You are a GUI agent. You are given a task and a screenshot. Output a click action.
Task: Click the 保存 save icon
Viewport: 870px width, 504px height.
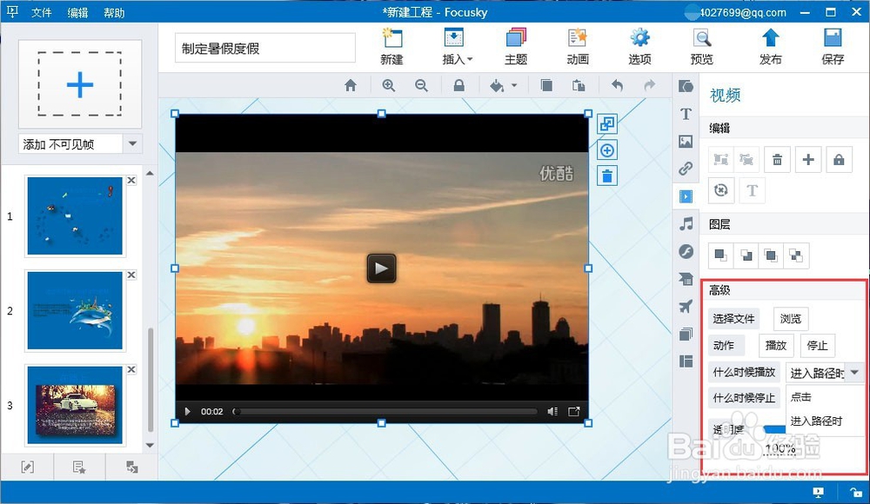click(x=833, y=47)
